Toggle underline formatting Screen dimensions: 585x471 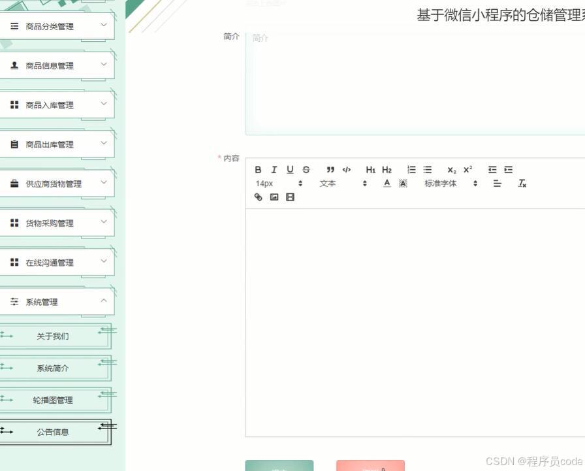tap(290, 170)
